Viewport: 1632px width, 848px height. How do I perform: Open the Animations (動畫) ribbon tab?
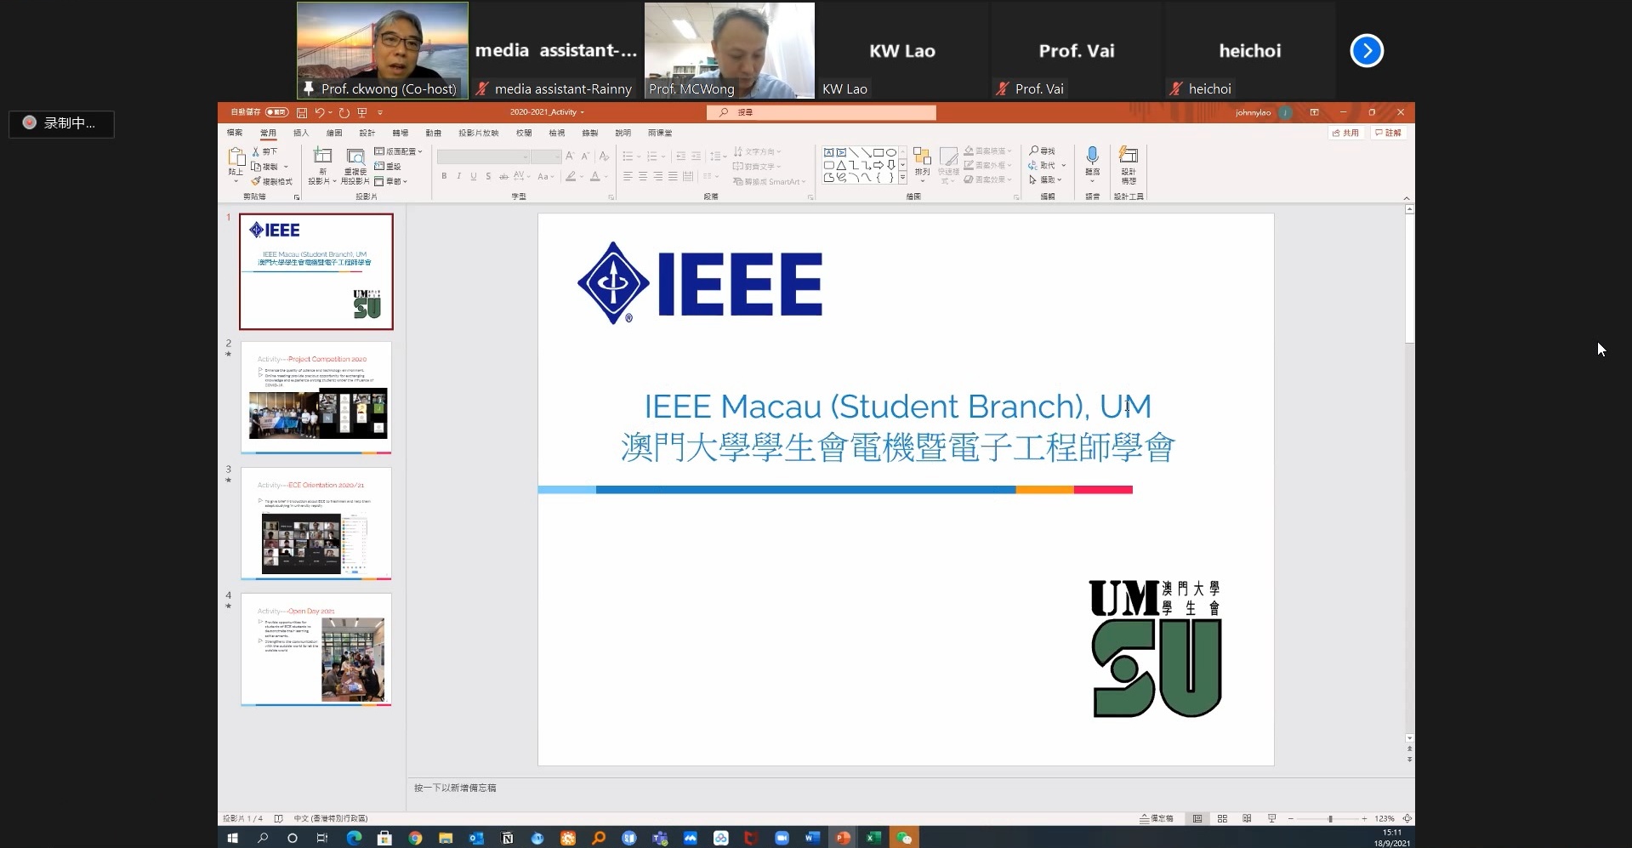point(434,133)
